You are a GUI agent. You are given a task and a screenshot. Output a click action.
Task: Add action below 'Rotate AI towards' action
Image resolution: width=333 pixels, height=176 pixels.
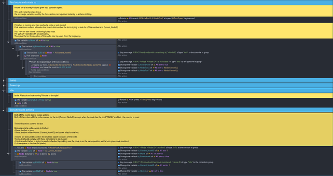point(122,21)
